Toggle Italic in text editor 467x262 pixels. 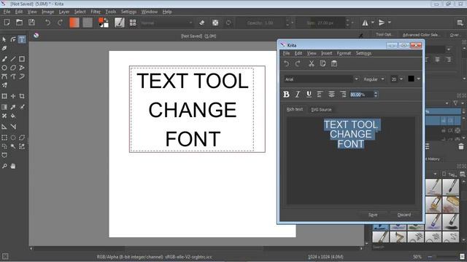point(298,94)
